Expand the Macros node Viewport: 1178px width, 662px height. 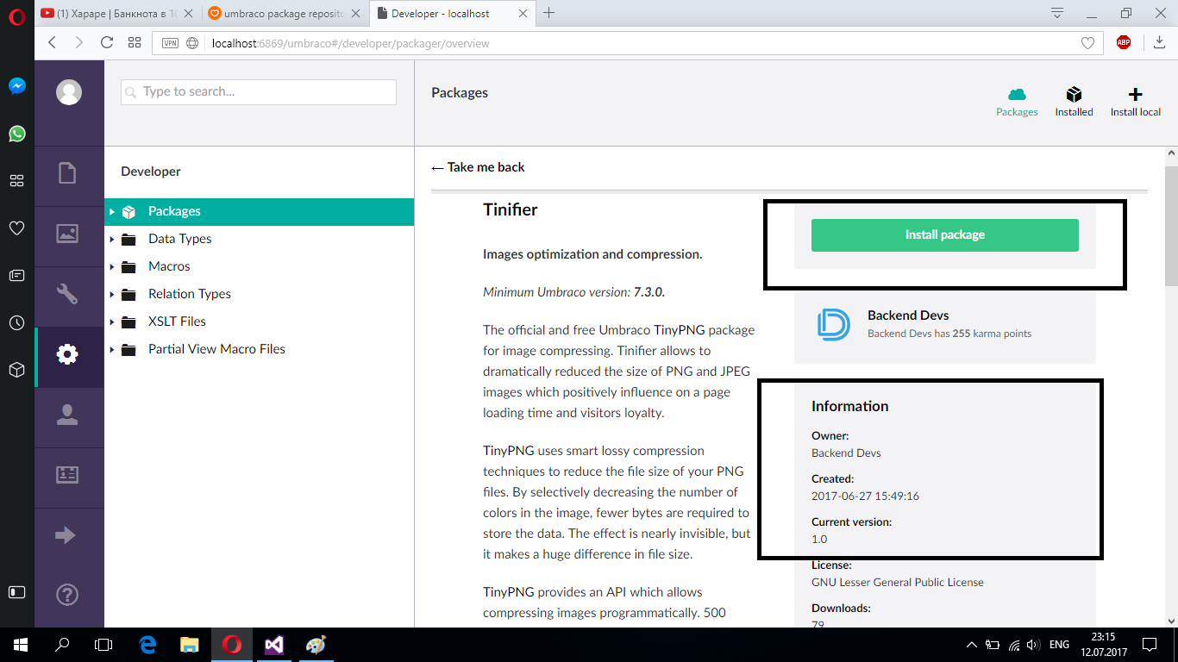point(112,266)
